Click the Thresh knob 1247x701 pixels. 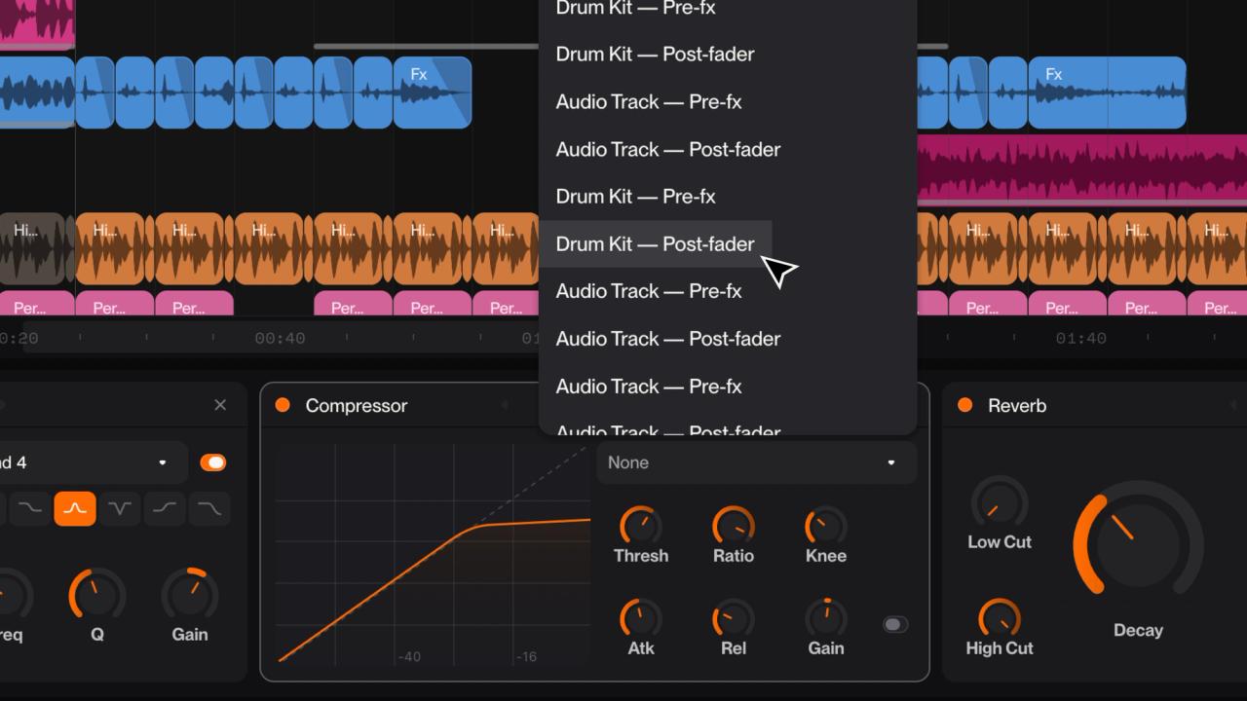pyautogui.click(x=641, y=526)
